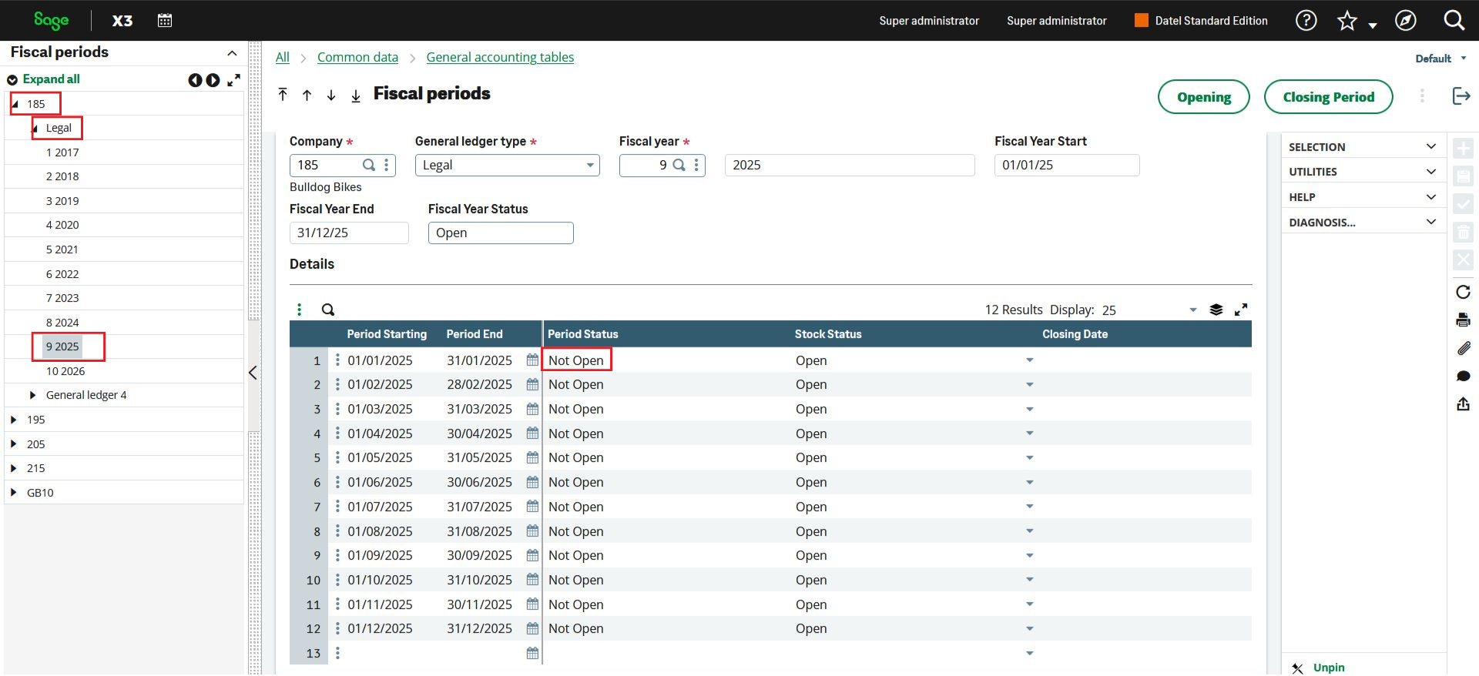Click the global search magnifier icon
This screenshot has height=676, width=1479.
[x=1454, y=20]
